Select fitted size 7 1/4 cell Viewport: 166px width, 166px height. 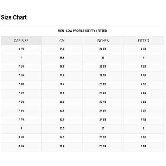coord(143,75)
